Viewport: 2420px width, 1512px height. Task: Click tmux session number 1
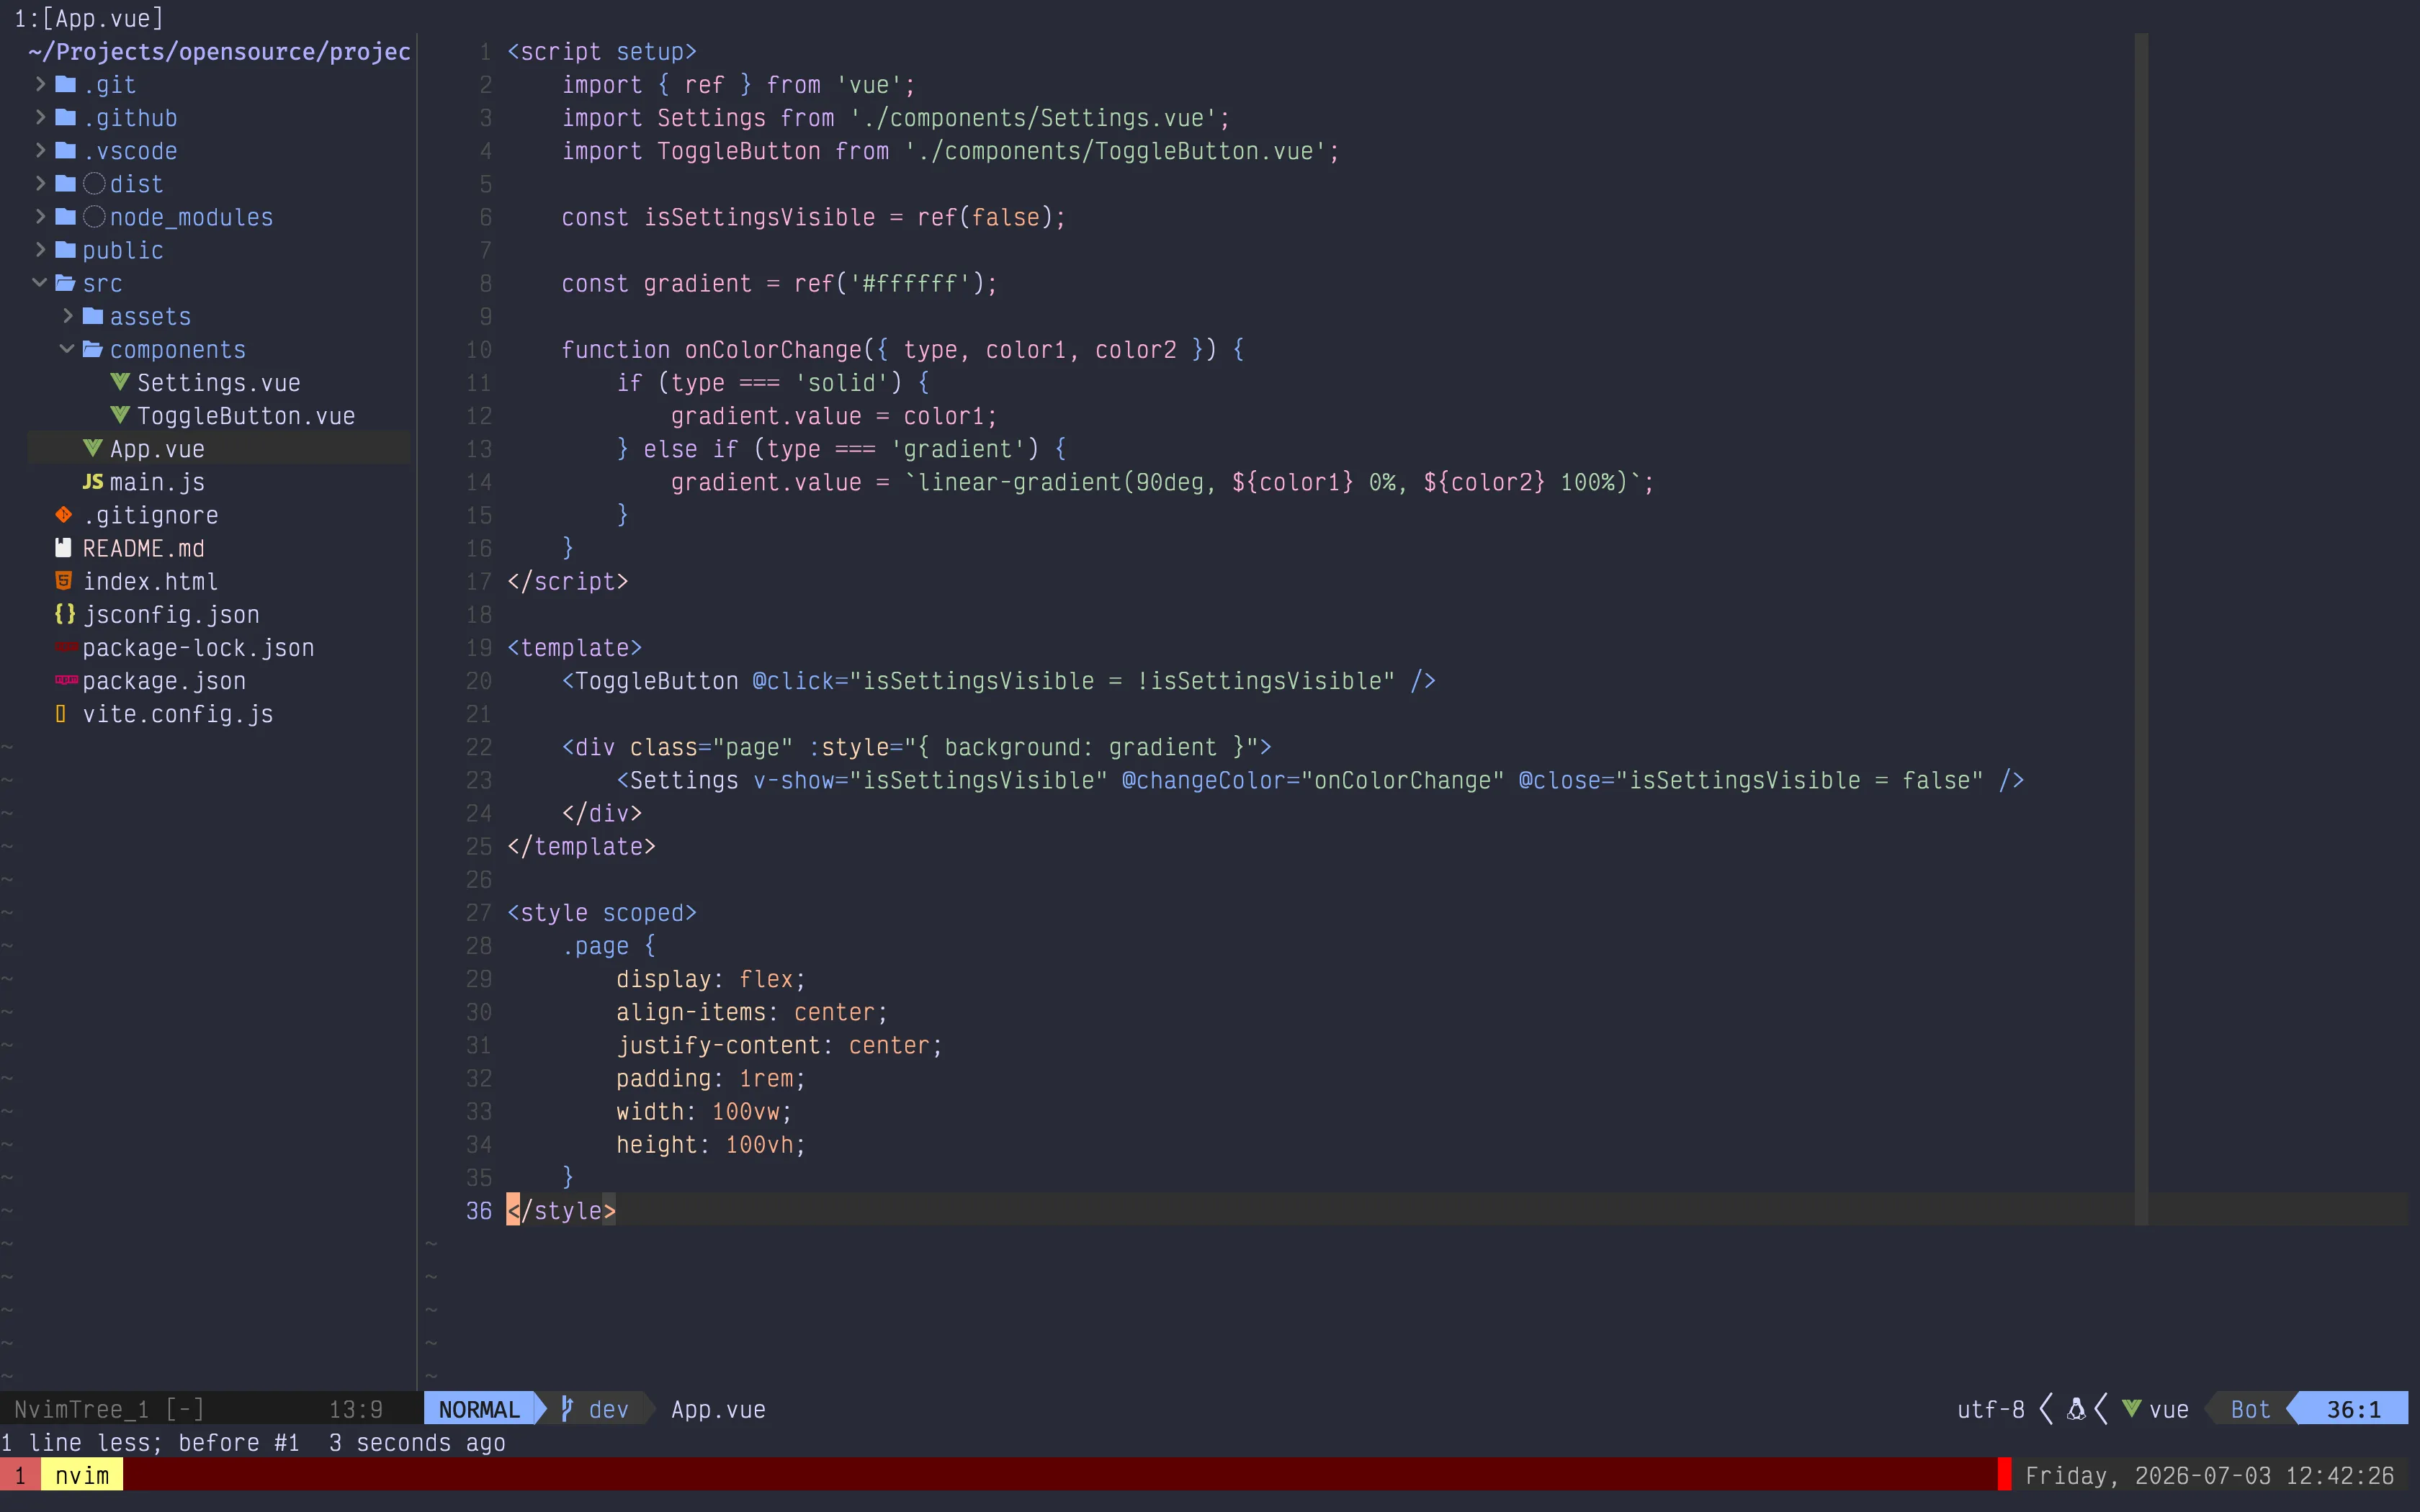20,1475
